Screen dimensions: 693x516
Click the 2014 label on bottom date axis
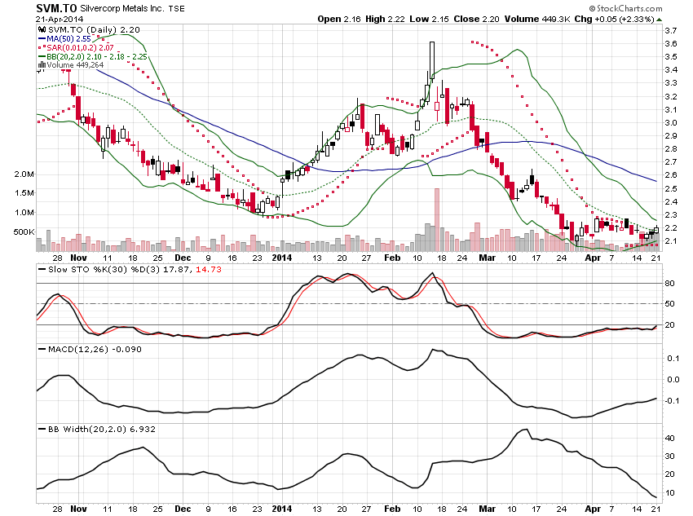click(x=282, y=509)
